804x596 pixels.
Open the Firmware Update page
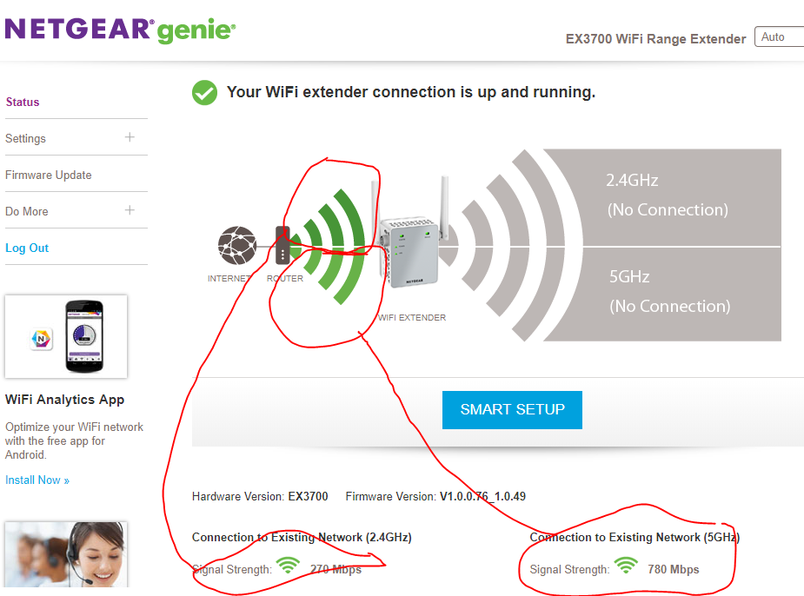pyautogui.click(x=48, y=175)
